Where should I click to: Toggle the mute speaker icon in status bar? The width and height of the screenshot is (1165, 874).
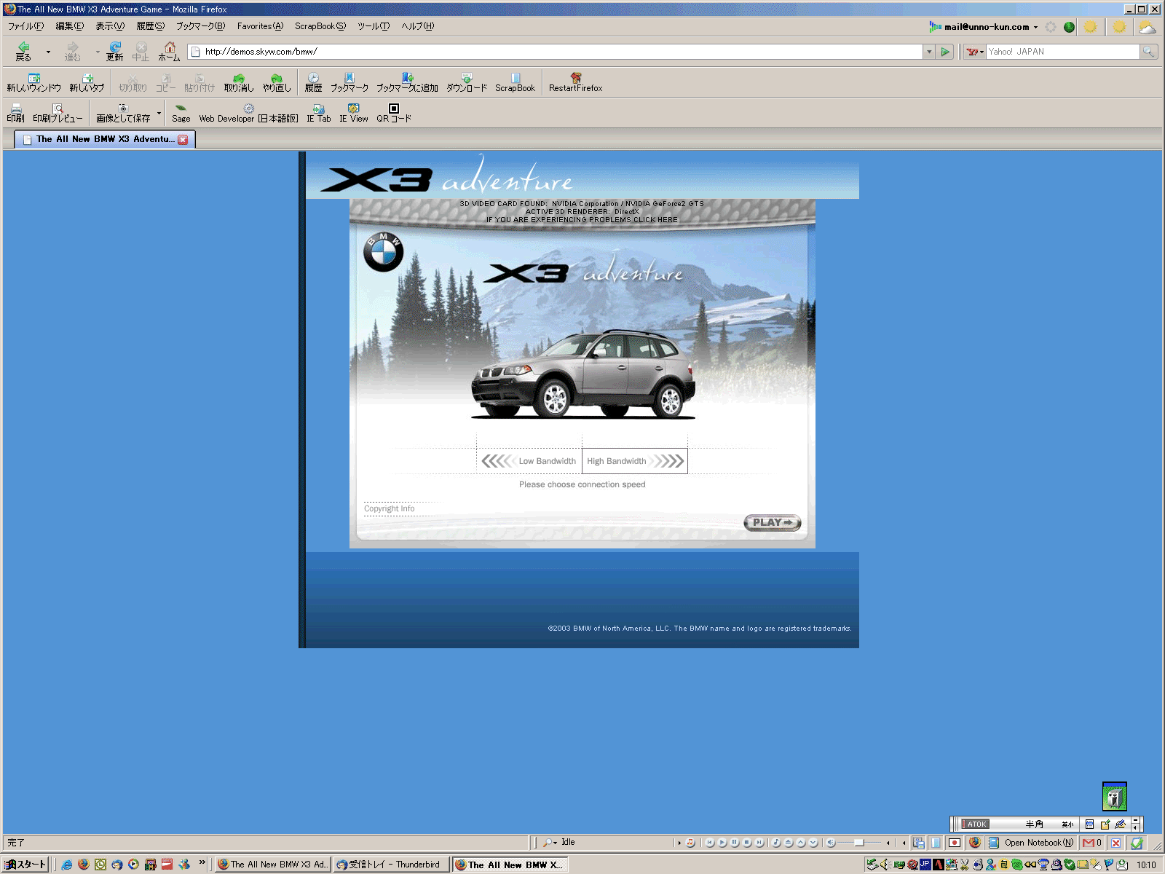click(x=831, y=843)
